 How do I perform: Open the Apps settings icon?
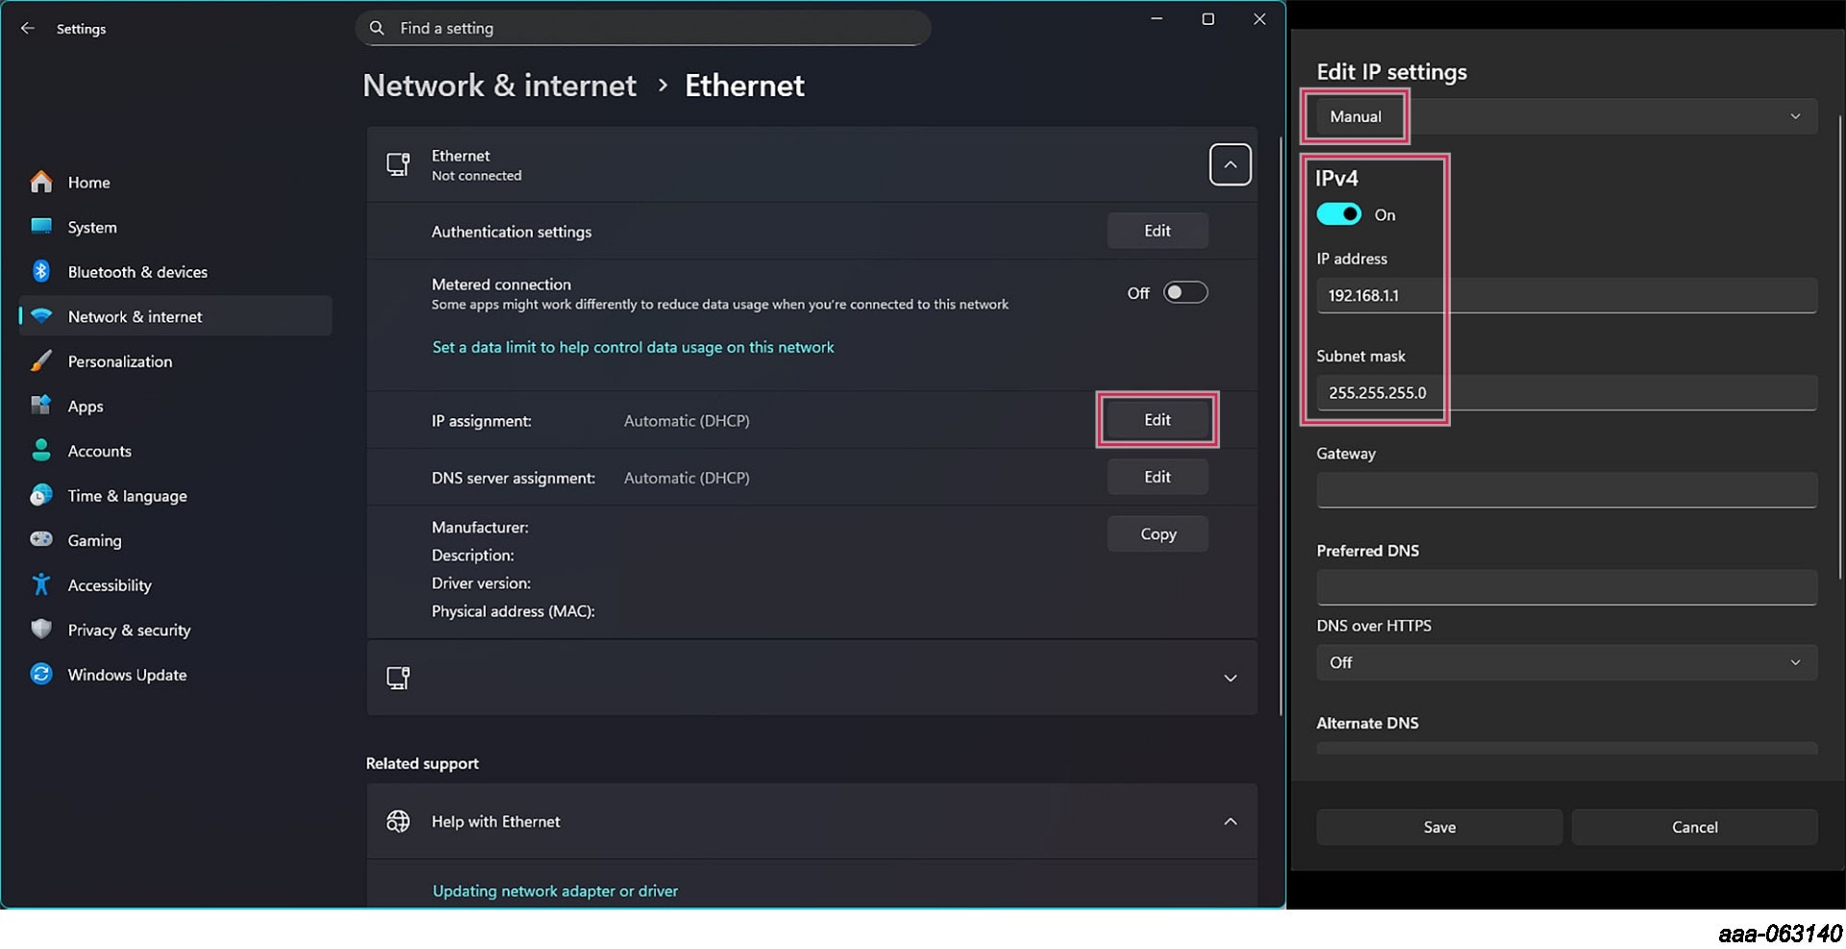[41, 406]
